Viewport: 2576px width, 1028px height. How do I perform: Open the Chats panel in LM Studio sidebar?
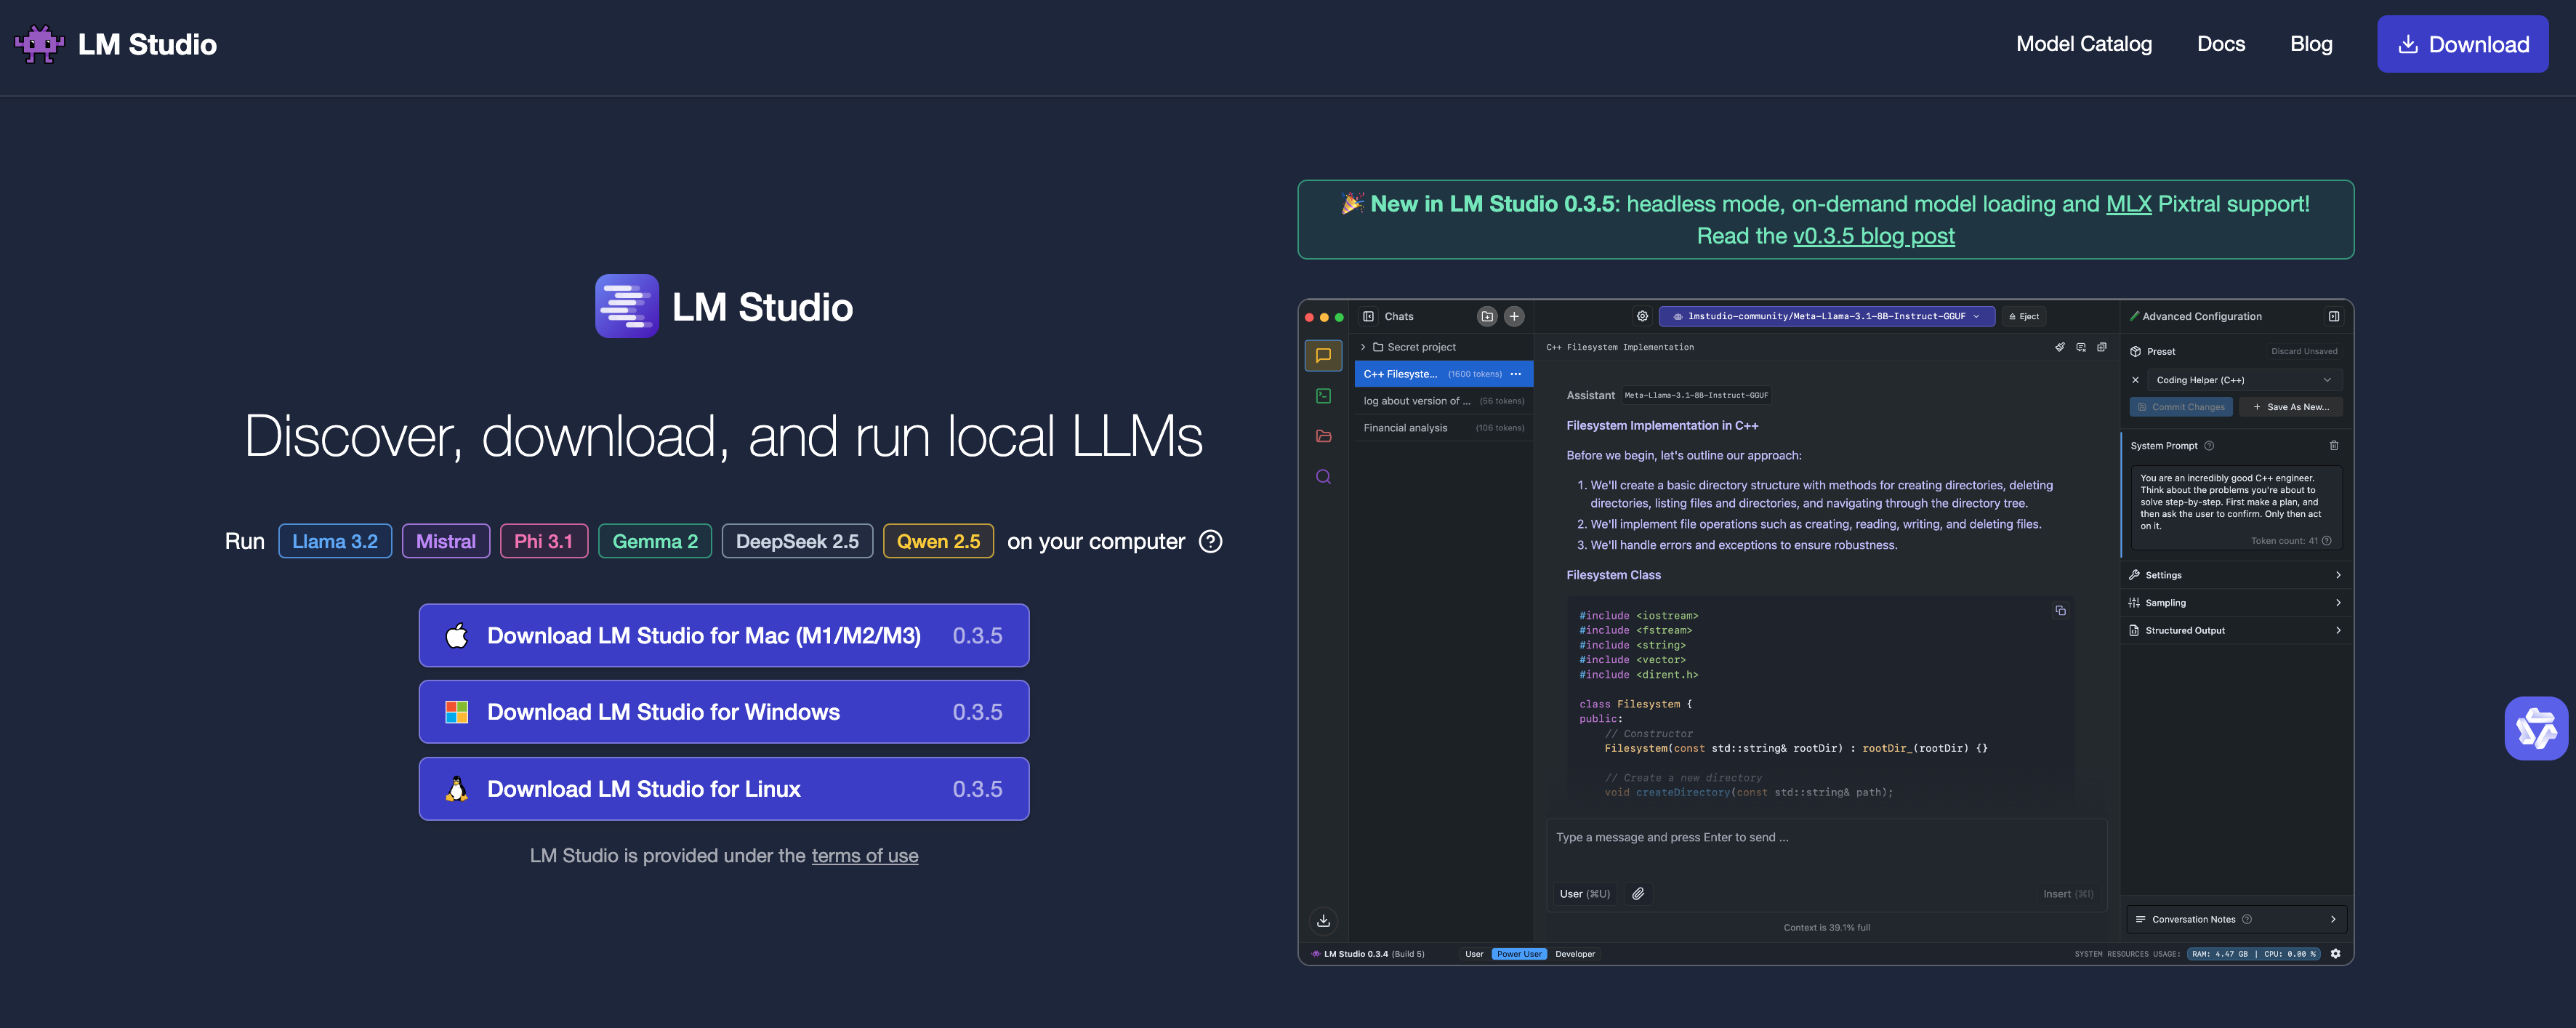pos(1323,355)
